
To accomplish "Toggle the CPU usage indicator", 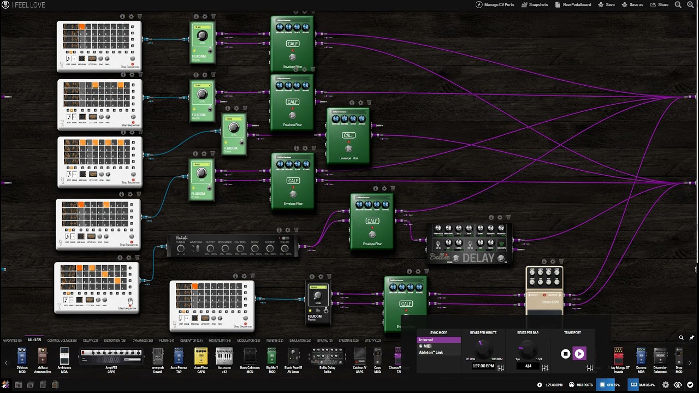I will [610, 385].
